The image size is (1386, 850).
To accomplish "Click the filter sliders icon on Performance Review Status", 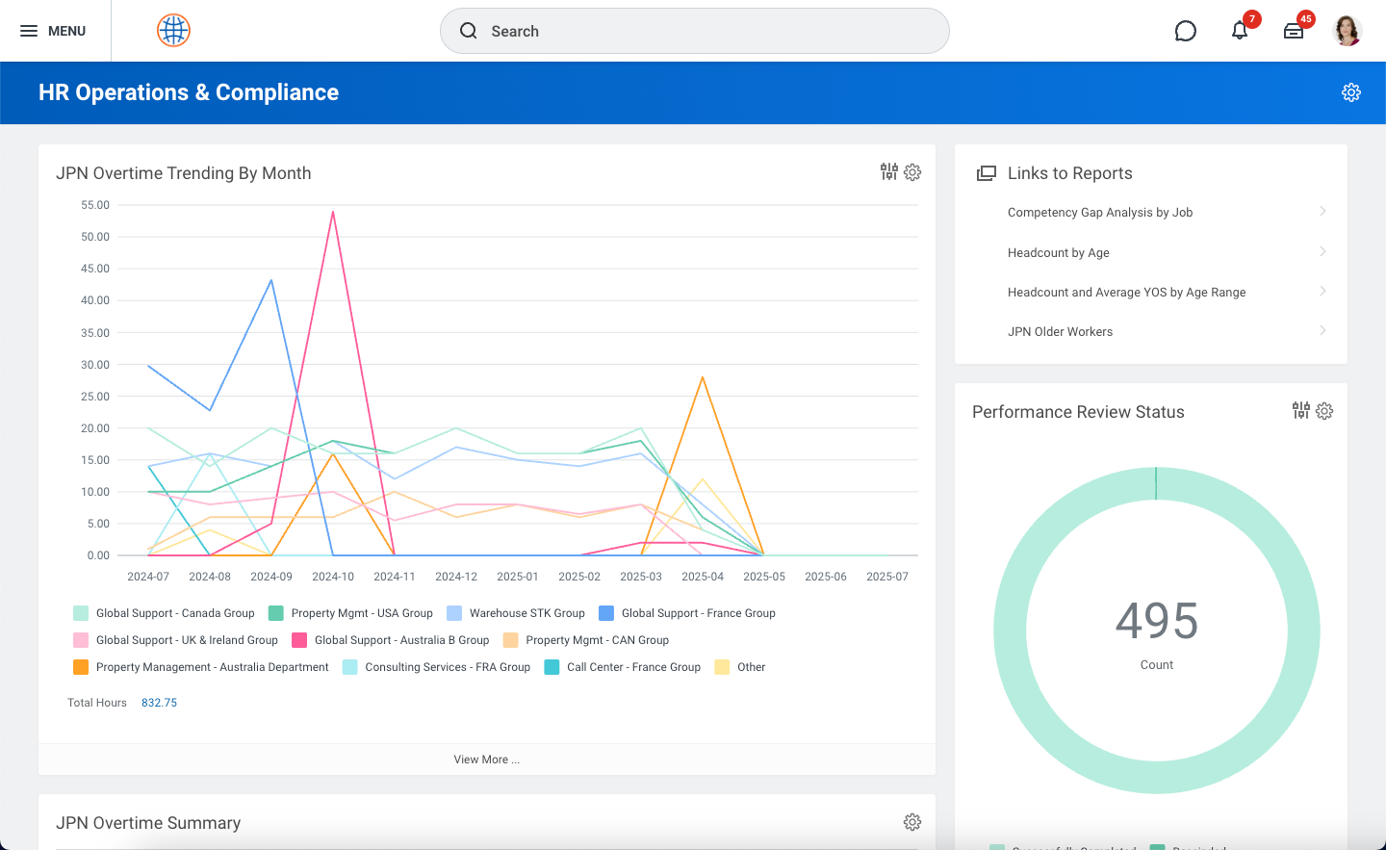I will tap(1300, 411).
